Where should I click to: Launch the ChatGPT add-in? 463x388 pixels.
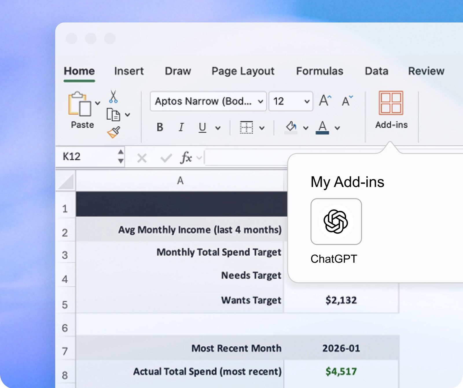[x=336, y=222]
